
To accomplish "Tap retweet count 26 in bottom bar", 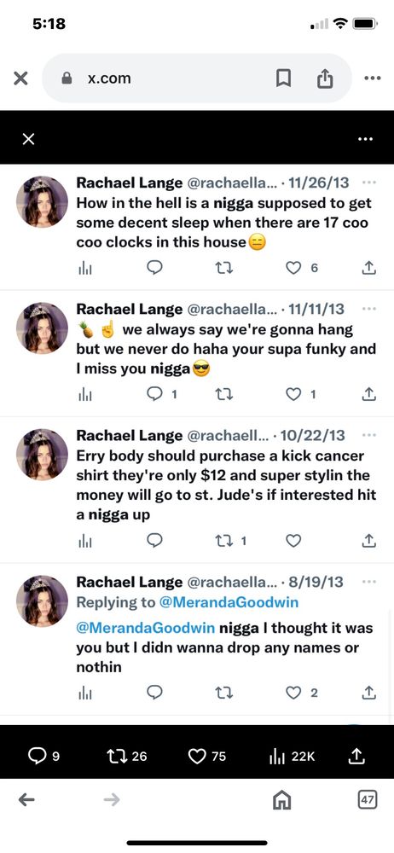I will pos(127,756).
